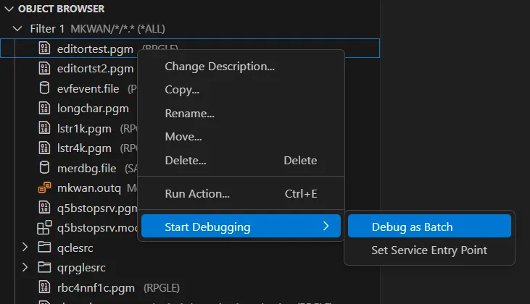Collapse Filter 1 tree node
The image size is (530, 304).
coord(18,29)
